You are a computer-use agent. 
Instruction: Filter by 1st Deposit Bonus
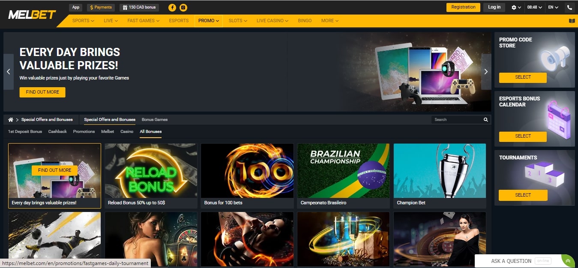(x=25, y=132)
